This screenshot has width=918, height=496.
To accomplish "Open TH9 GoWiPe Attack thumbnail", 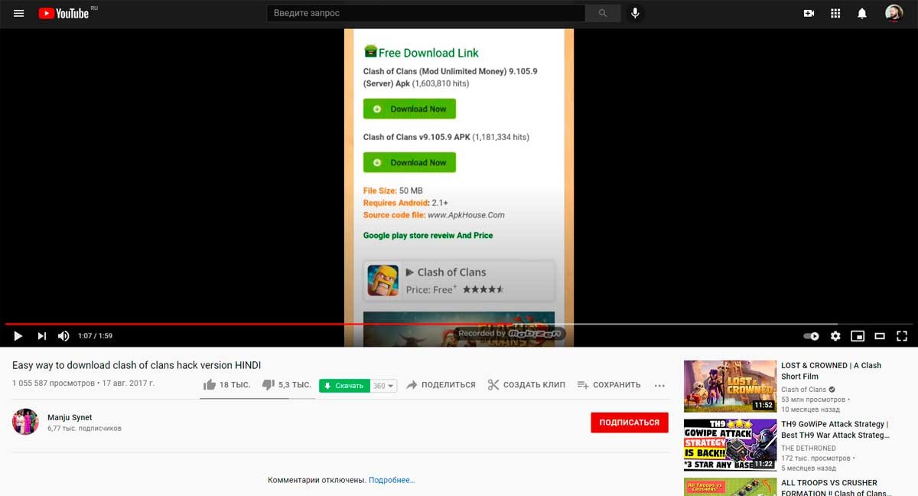I will 730,445.
